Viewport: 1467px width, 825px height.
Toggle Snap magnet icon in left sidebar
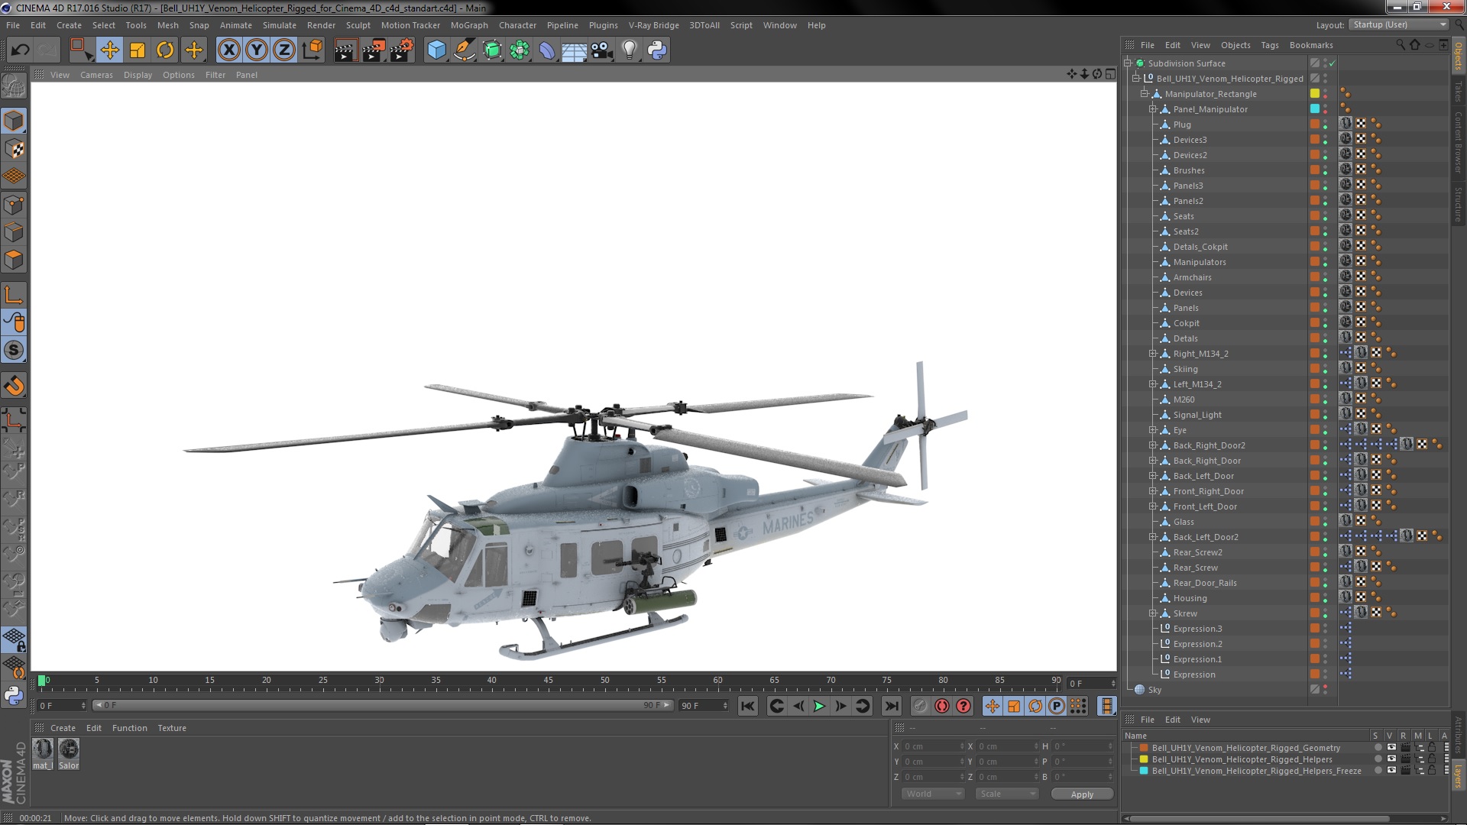tap(14, 386)
